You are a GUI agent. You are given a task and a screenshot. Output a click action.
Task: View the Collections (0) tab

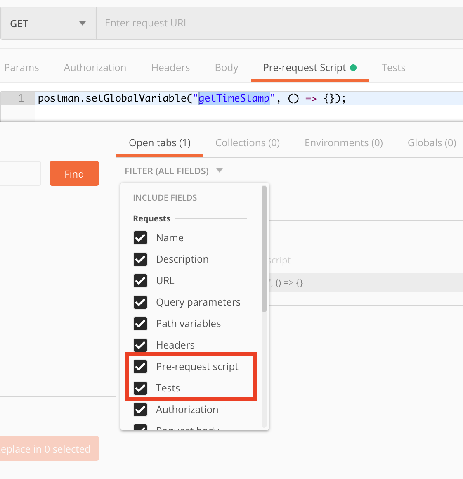(x=247, y=142)
